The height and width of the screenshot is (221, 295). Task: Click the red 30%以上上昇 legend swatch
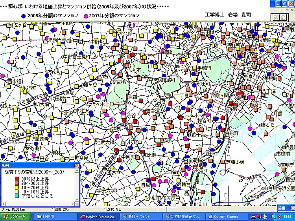pos(17,179)
